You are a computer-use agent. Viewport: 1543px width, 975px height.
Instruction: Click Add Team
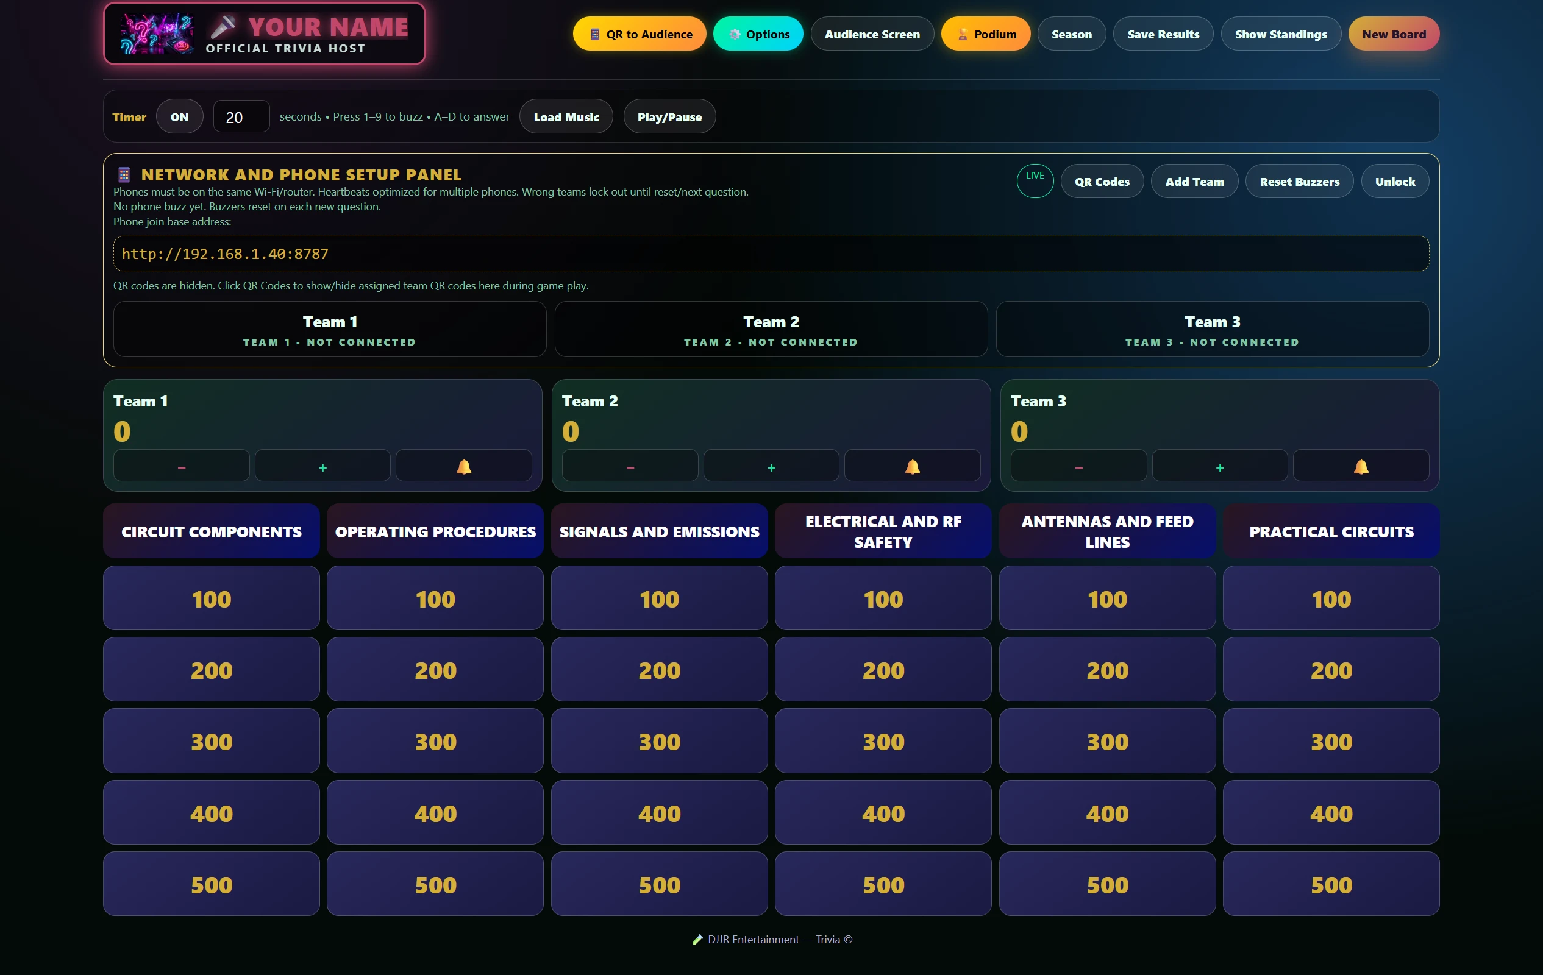[1194, 182]
